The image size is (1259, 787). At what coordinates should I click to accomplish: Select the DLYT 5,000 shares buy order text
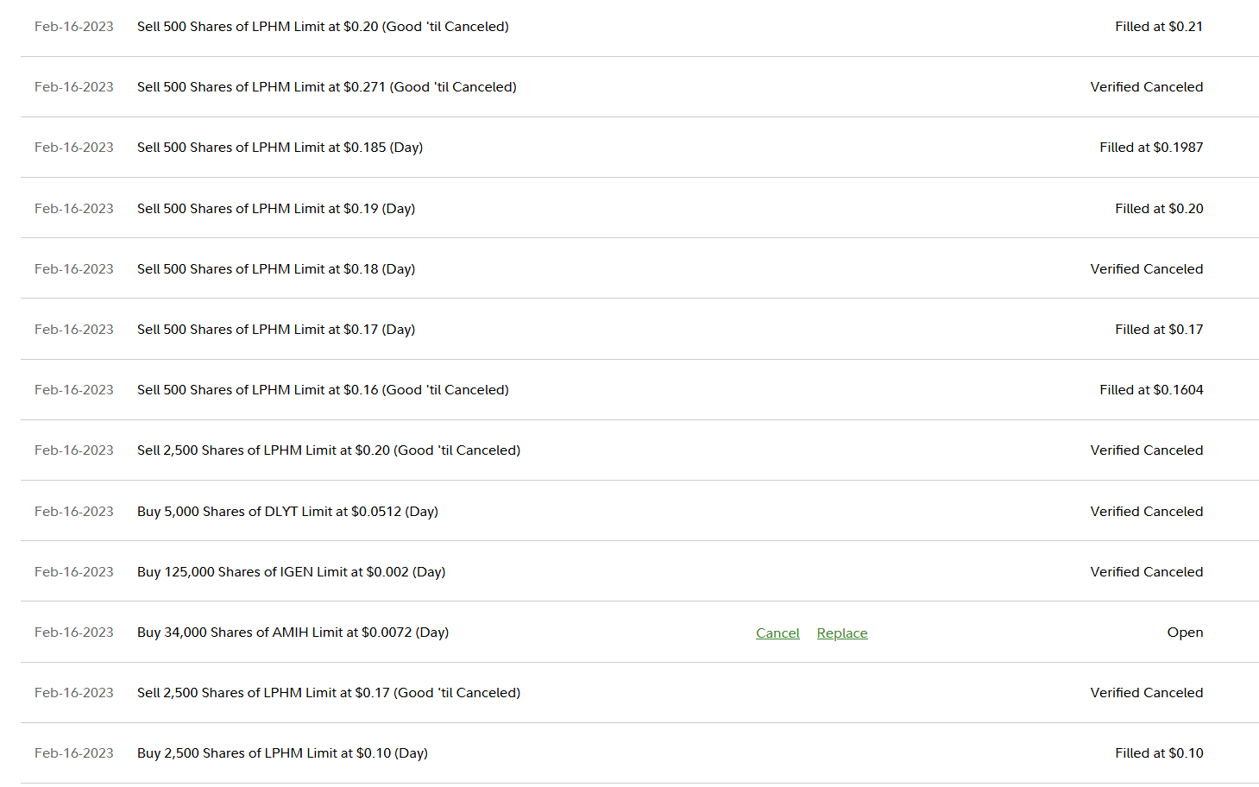[x=287, y=512]
